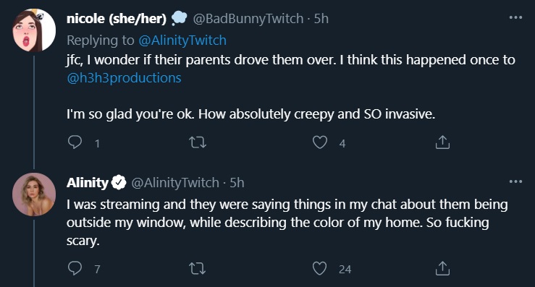Screen dimensions: 535x287
Task: Open the 5h timestamp on nicole's tweet
Action: click(321, 18)
